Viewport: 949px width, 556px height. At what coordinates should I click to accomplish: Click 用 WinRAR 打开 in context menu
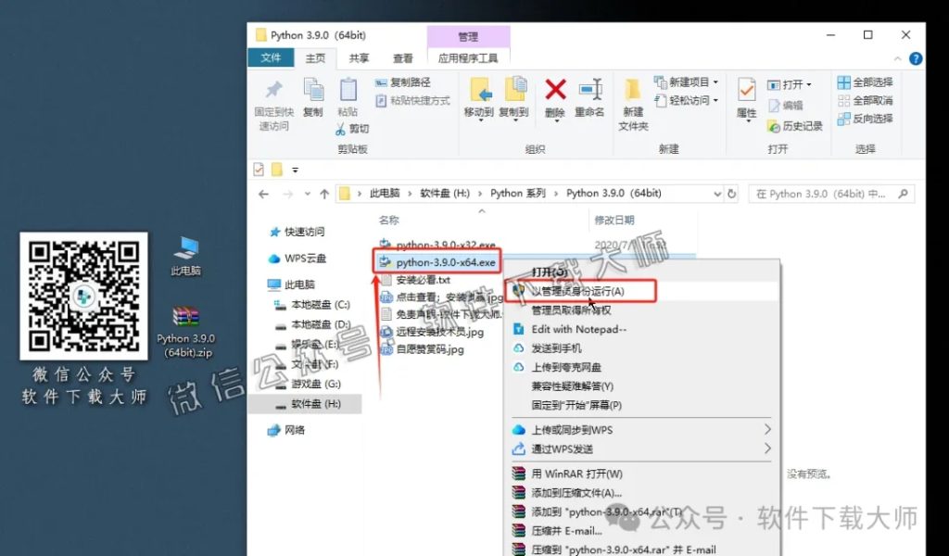[x=575, y=473]
